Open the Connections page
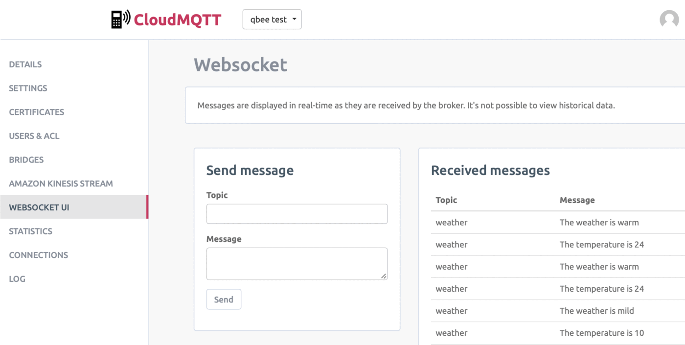Image resolution: width=685 pixels, height=345 pixels. [x=38, y=255]
